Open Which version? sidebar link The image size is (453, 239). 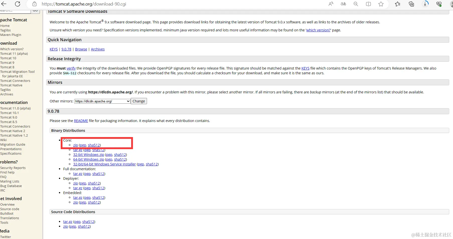pos(12,49)
